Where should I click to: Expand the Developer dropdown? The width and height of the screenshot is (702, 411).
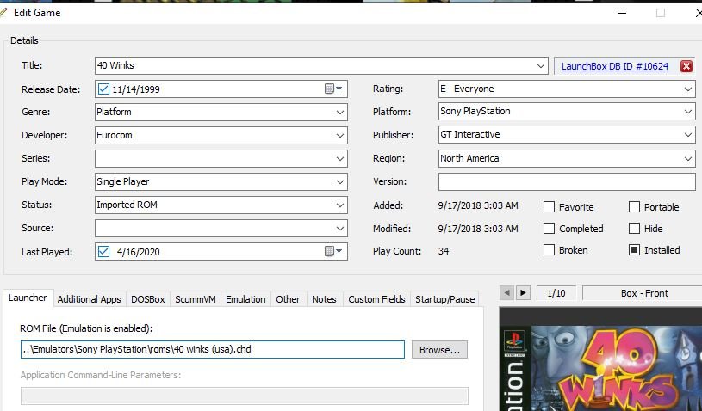pos(340,135)
